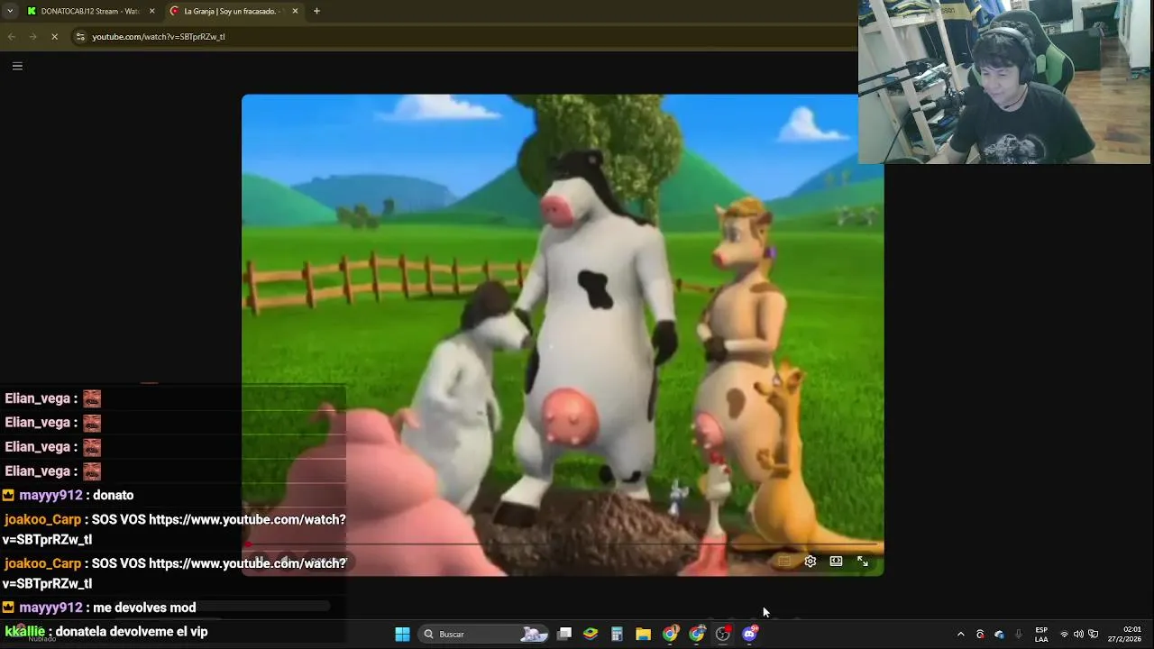Stop loading the page with the X button

[54, 37]
